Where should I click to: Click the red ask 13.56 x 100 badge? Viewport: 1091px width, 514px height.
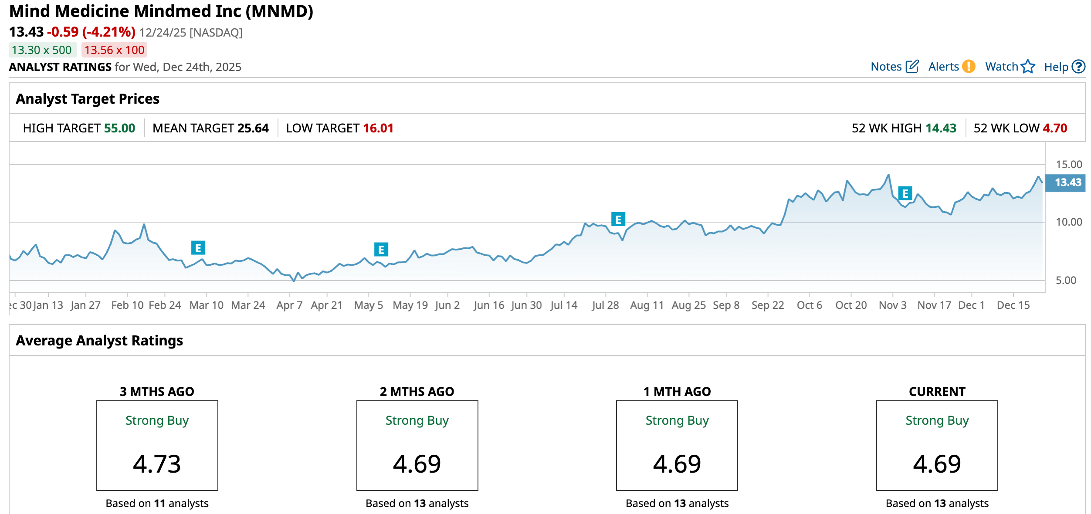click(114, 50)
